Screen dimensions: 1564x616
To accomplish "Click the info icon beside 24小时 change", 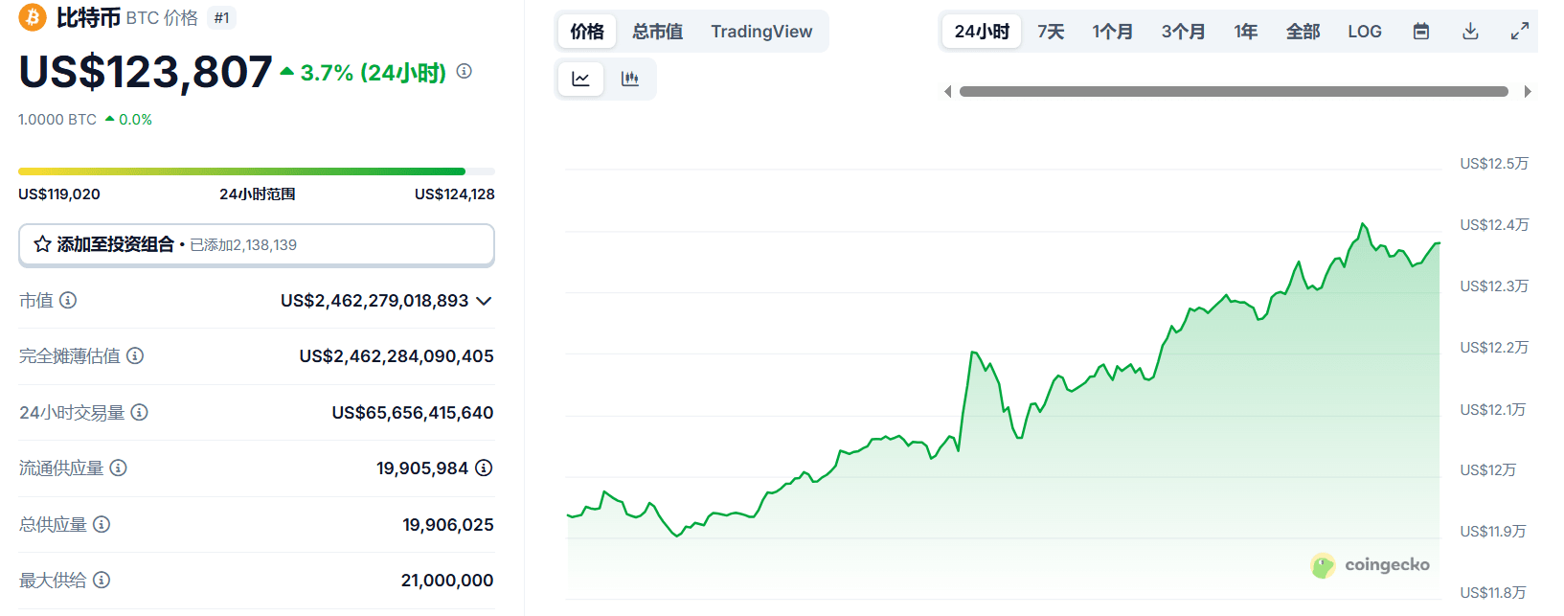I will pyautogui.click(x=465, y=71).
